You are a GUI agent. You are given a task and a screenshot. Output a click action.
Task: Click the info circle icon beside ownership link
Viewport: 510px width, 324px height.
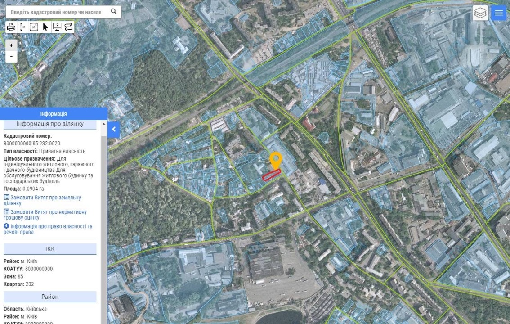click(6, 226)
